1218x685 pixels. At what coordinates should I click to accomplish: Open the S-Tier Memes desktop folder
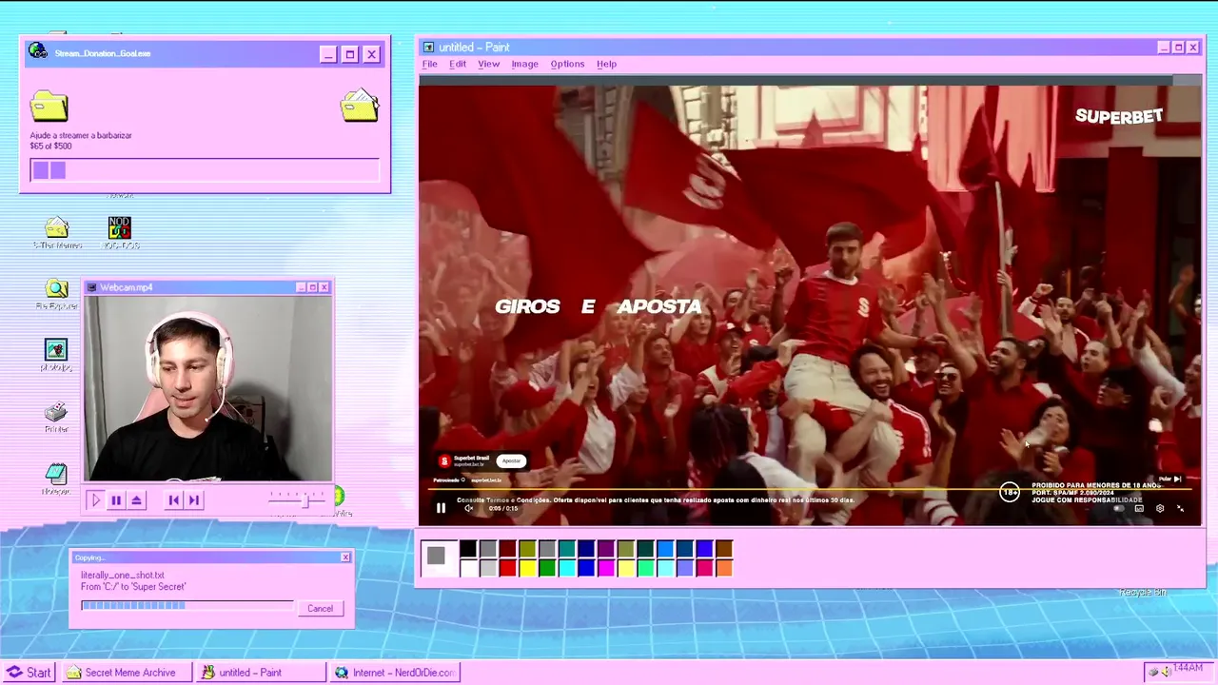click(57, 232)
